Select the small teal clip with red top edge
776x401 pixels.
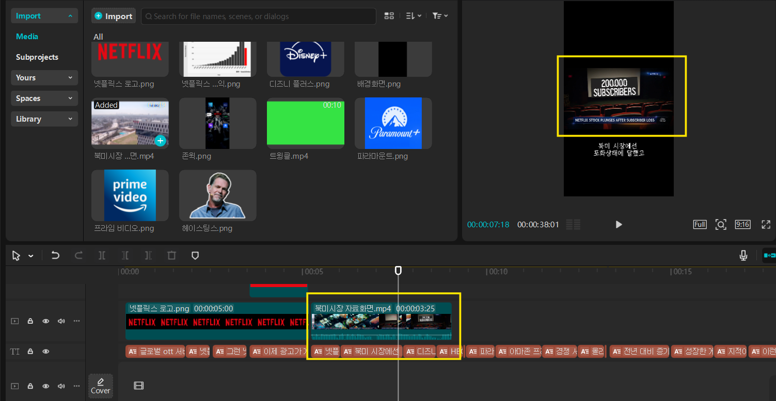pyautogui.click(x=278, y=290)
